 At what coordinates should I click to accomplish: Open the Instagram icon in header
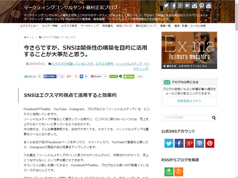pyautogui.click(x=194, y=6)
